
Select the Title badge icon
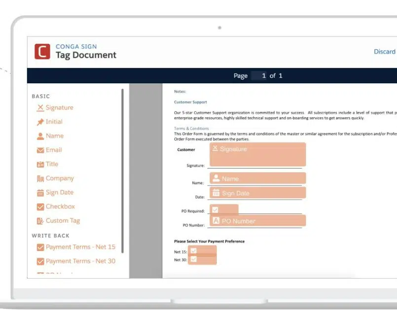40,165
